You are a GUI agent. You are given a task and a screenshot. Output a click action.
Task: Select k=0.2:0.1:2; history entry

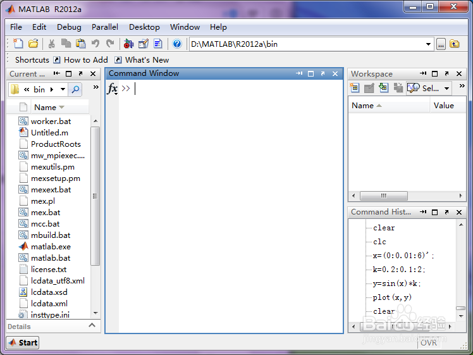(x=399, y=270)
